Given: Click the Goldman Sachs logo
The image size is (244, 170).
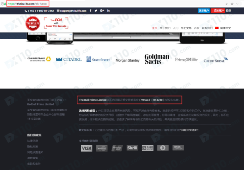Looking at the screenshot, I should [157, 59].
